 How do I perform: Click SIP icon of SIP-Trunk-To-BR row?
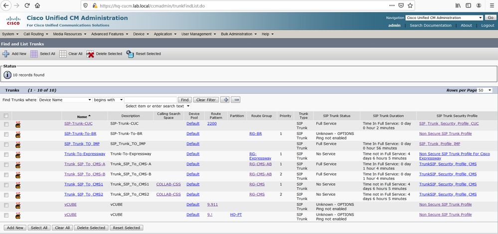[x=18, y=135]
